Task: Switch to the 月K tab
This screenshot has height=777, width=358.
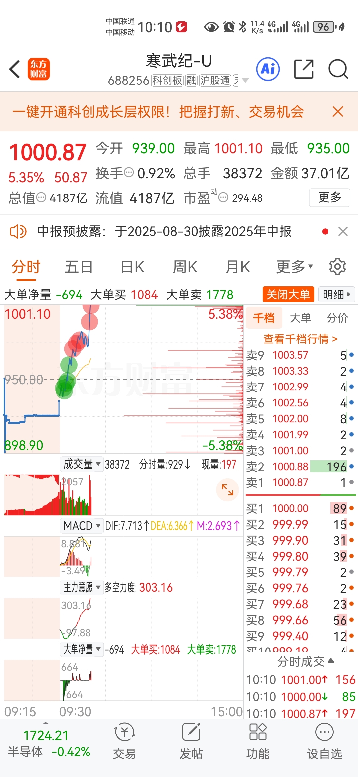Action: click(x=238, y=267)
